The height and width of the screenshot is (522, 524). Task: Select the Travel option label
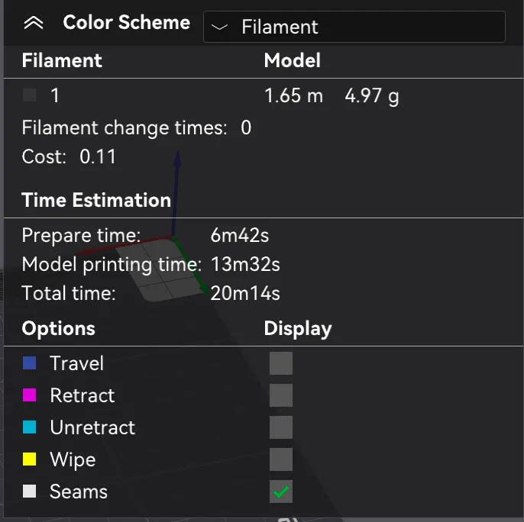[x=77, y=363]
